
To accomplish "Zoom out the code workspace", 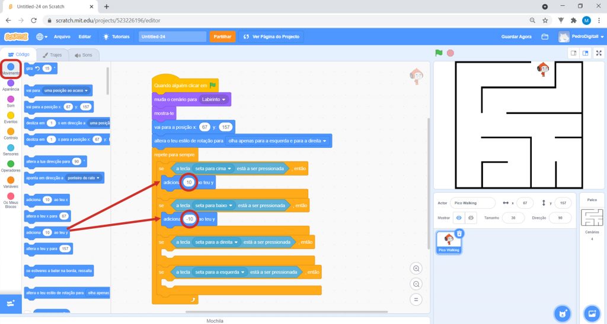I will coord(416,284).
